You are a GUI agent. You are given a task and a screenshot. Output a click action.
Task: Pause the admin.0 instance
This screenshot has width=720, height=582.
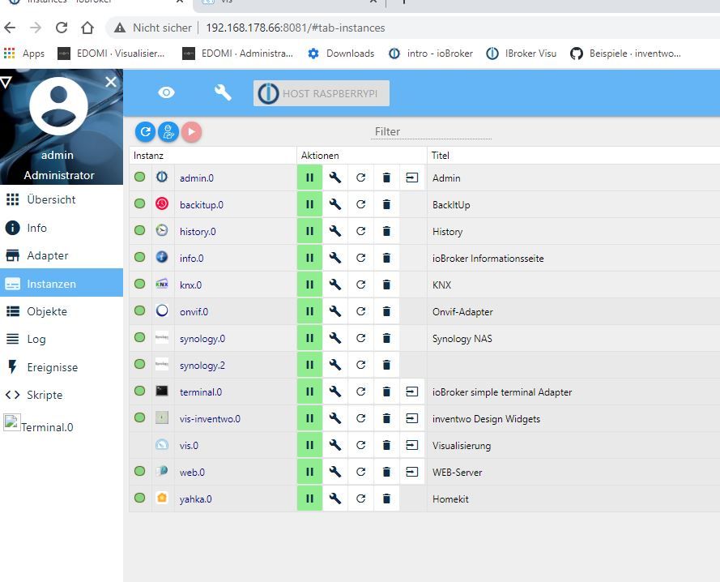[309, 178]
